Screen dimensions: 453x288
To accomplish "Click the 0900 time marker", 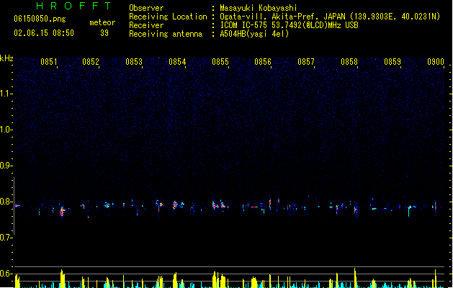I will coord(436,62).
